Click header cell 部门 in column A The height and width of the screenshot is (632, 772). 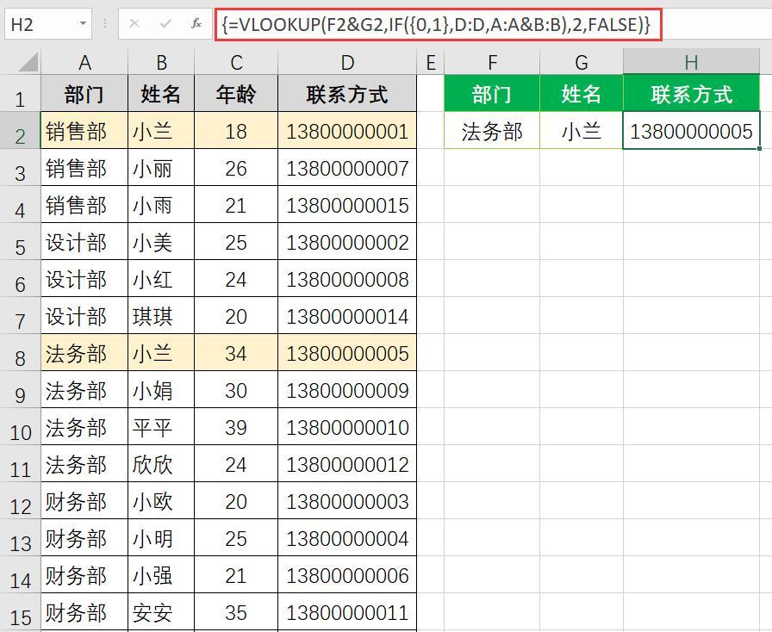coord(84,94)
